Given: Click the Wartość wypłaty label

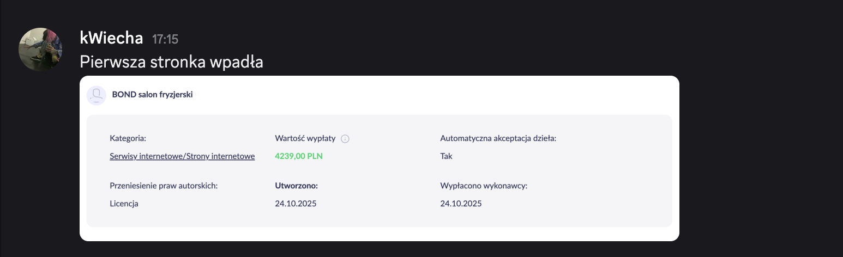Looking at the screenshot, I should (305, 138).
